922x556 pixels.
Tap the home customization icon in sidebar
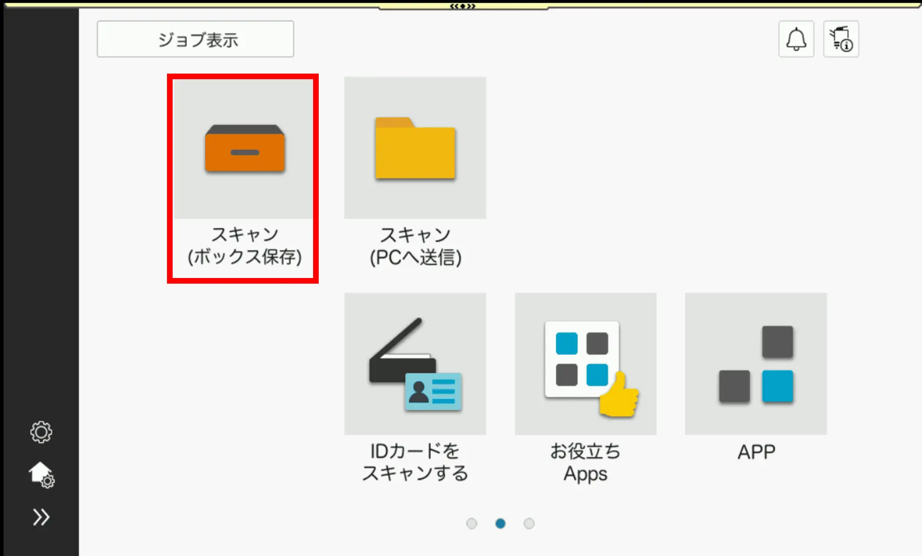coord(41,475)
